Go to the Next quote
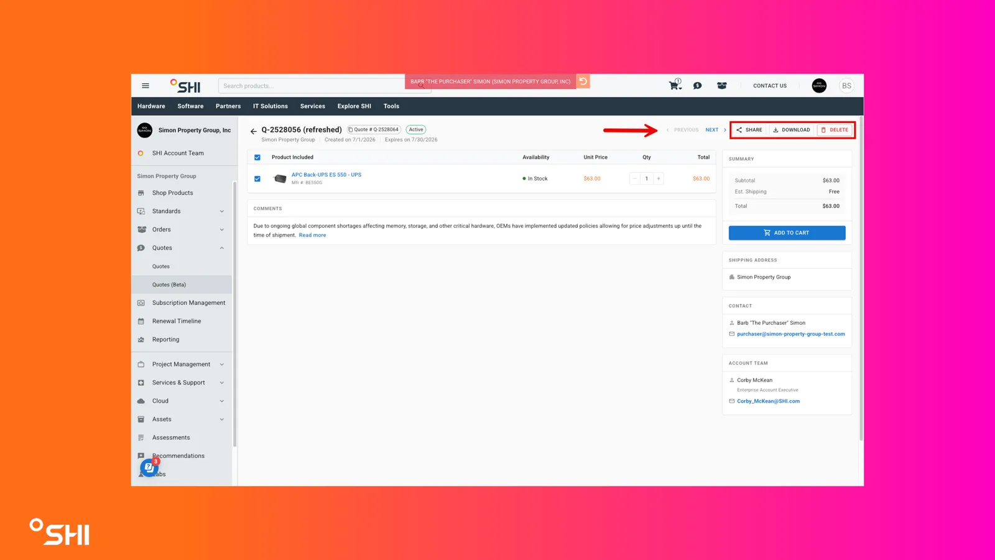 pos(716,130)
